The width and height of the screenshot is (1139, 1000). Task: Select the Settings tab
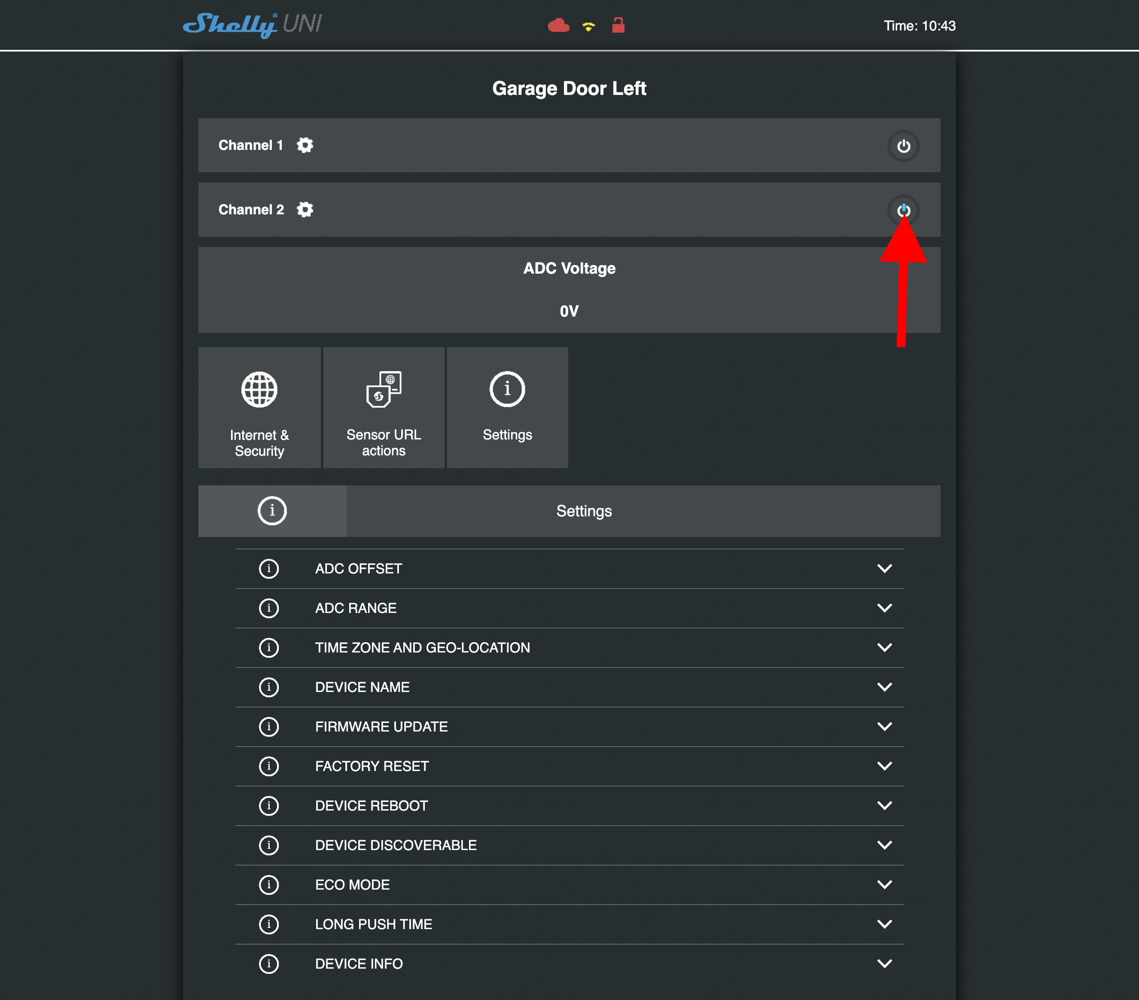coord(585,512)
